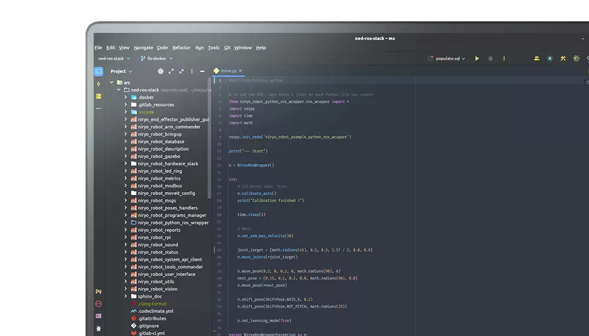Open the fix-docker branch dropdown

pos(157,59)
